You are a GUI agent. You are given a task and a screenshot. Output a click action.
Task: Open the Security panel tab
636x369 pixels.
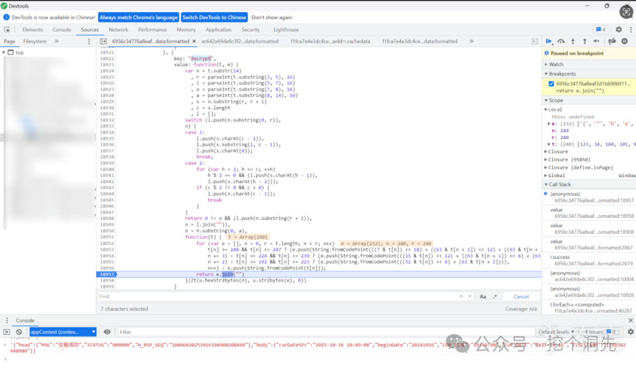click(x=251, y=29)
